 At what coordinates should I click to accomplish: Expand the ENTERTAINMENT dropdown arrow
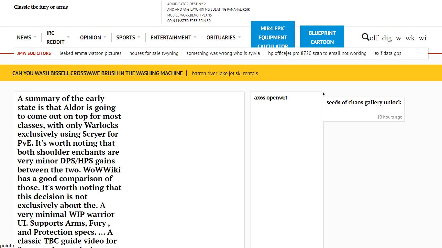(x=195, y=37)
